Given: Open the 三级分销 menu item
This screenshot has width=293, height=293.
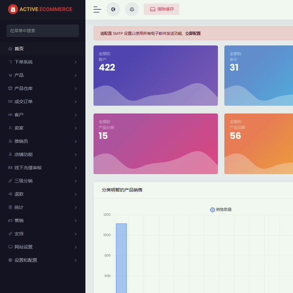Looking at the screenshot, I should (24, 181).
